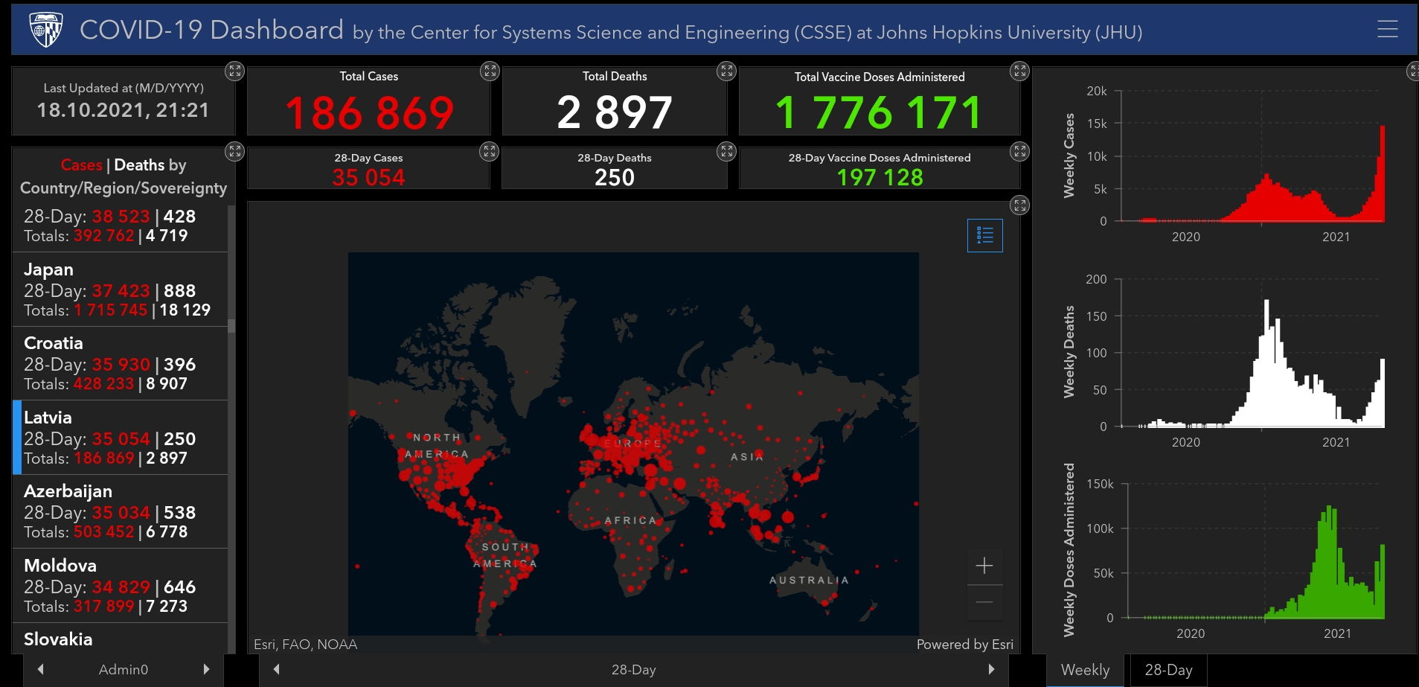Click Moldova 28-Day value 34 829
Screen dimensions: 1419x687
click(121, 587)
